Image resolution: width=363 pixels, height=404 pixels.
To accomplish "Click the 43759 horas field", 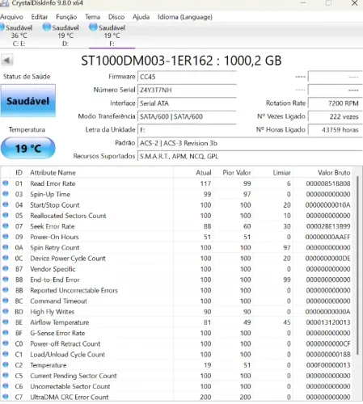I will pos(336,130).
